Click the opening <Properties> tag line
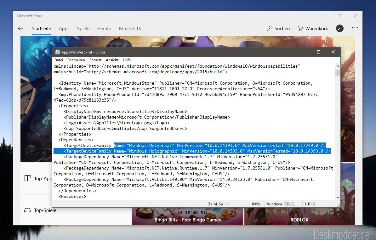Viewport: 376px width, 240px height. click(x=74, y=106)
